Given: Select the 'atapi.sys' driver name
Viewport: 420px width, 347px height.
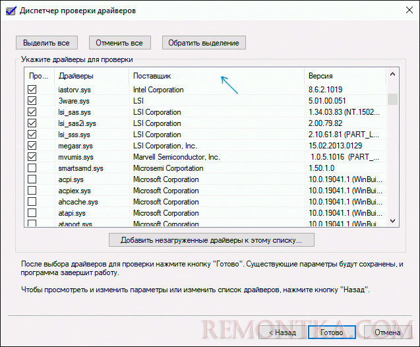Looking at the screenshot, I should (x=72, y=213).
